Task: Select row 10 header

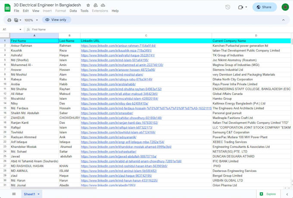Action: click(5, 84)
